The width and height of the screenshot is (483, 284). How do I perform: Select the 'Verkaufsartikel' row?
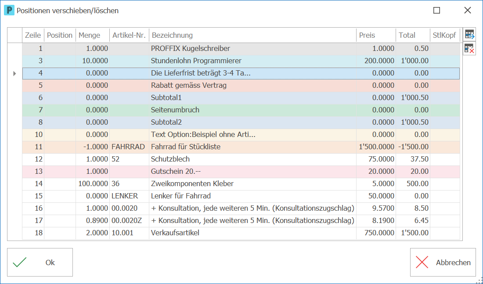pyautogui.click(x=241, y=233)
